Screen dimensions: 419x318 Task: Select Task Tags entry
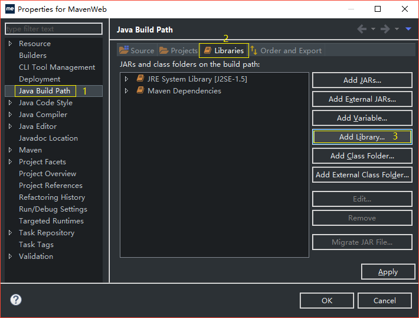tap(37, 244)
